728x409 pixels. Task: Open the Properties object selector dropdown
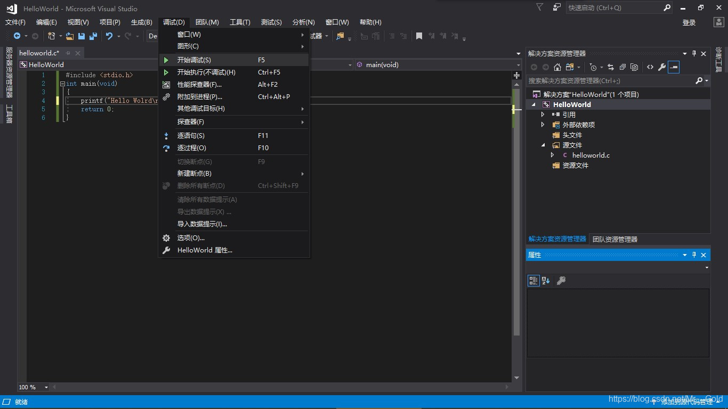coord(707,267)
